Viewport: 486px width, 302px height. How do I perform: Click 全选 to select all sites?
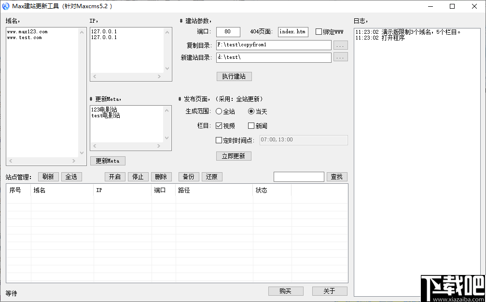click(x=71, y=177)
